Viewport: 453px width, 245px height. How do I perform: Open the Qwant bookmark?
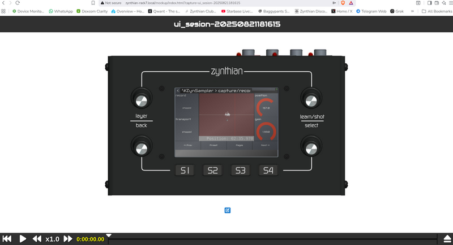pos(164,11)
